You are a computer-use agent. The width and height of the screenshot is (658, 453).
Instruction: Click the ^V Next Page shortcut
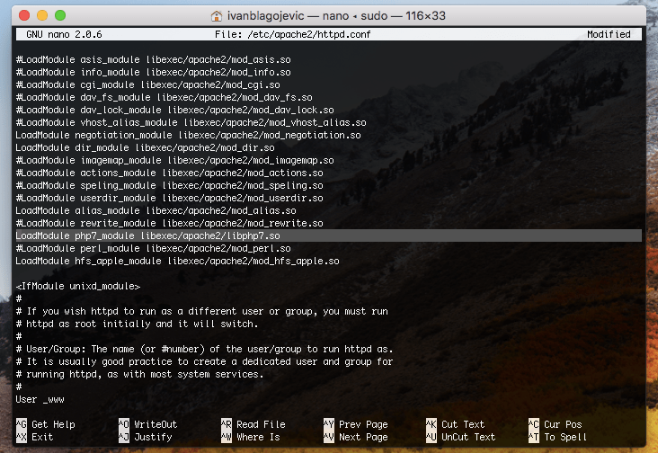(356, 437)
